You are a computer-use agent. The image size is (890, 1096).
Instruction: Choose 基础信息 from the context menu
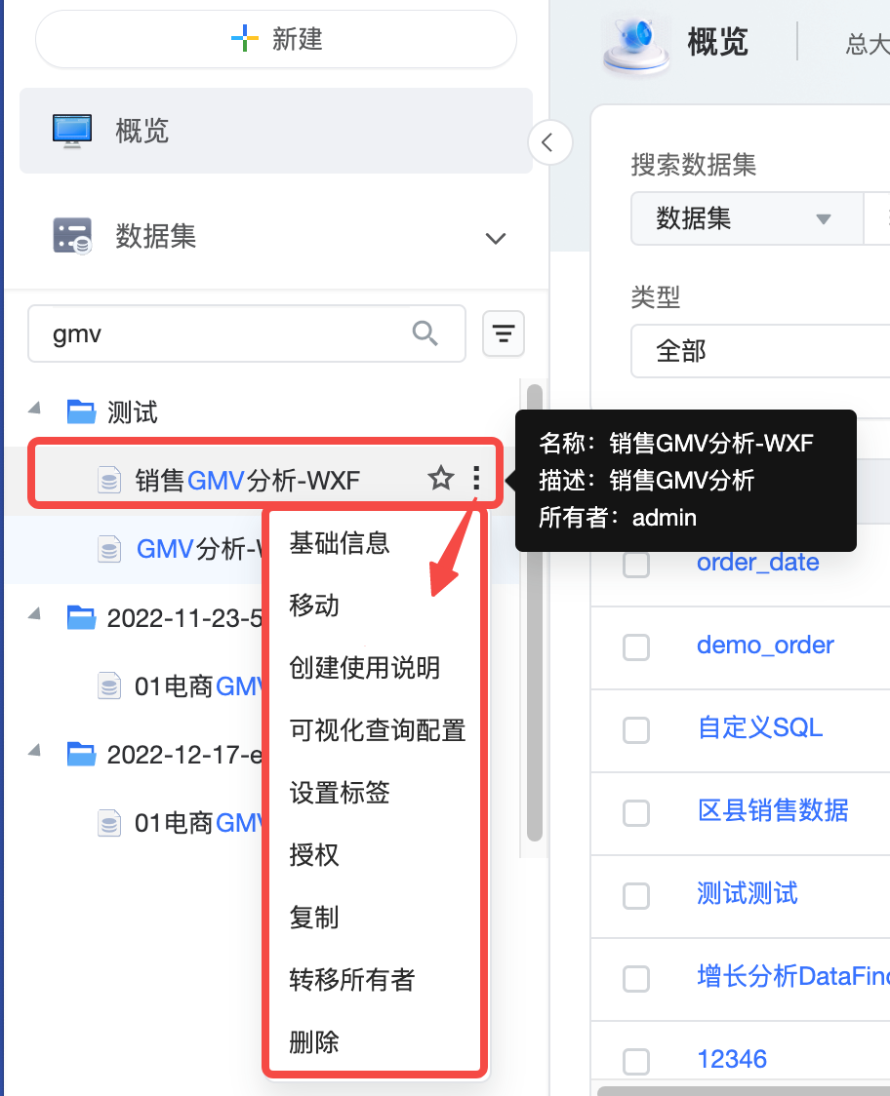click(340, 543)
